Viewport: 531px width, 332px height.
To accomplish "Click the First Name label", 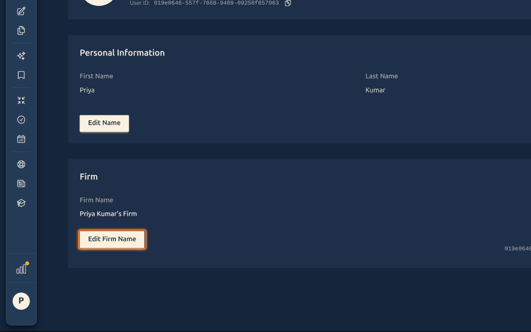I will [96, 76].
